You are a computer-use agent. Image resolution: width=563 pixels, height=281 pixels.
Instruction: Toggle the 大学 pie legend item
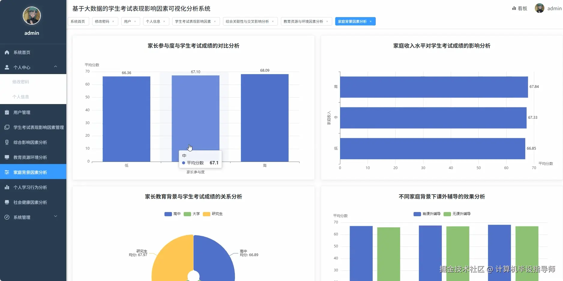point(192,214)
